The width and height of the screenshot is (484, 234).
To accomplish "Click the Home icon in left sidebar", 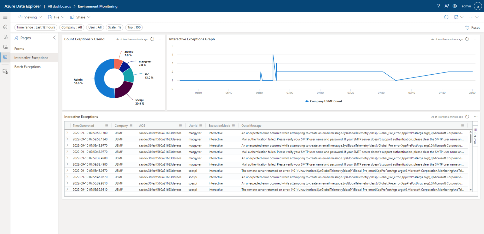I will pos(5,27).
